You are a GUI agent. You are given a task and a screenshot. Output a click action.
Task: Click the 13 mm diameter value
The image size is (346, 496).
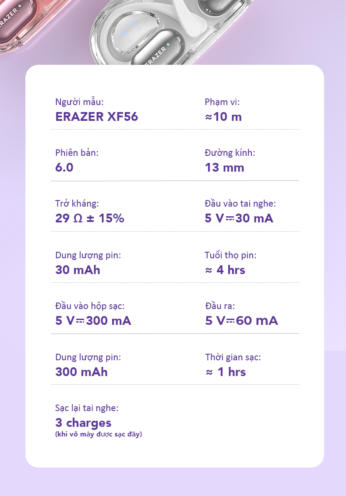click(x=224, y=168)
